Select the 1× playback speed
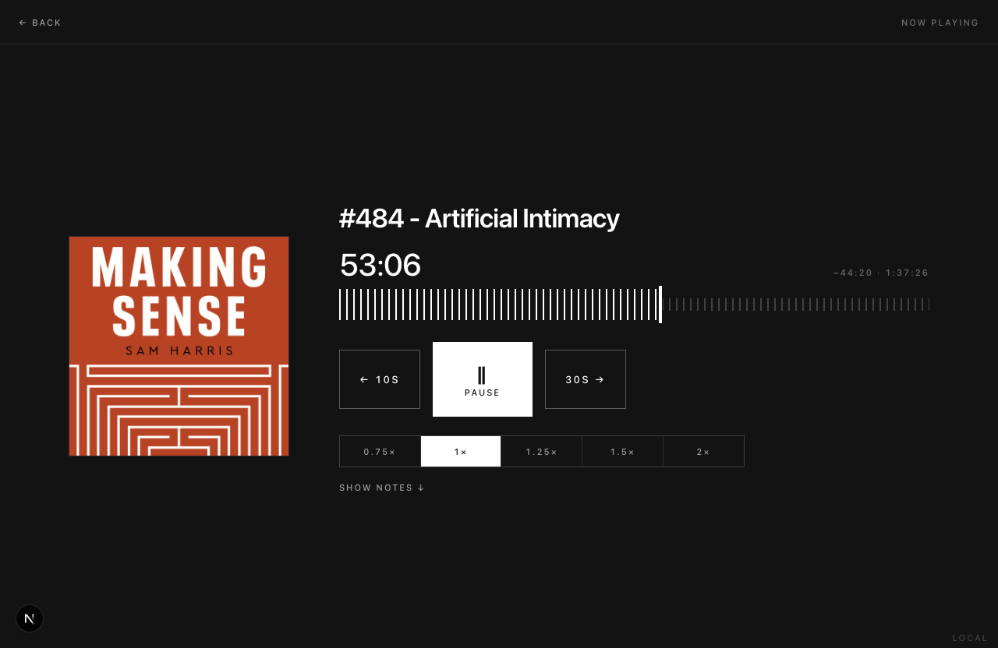 pyautogui.click(x=461, y=452)
